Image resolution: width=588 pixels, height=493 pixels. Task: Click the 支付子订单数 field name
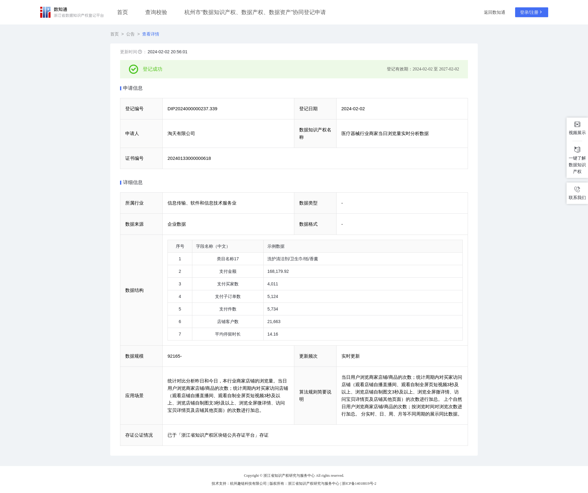click(228, 297)
